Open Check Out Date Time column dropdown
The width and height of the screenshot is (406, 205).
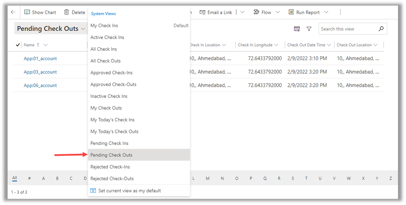(329, 45)
